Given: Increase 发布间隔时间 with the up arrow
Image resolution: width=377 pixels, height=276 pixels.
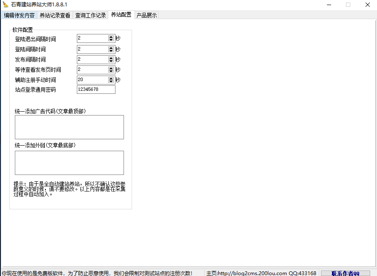Looking at the screenshot, I should [111, 58].
